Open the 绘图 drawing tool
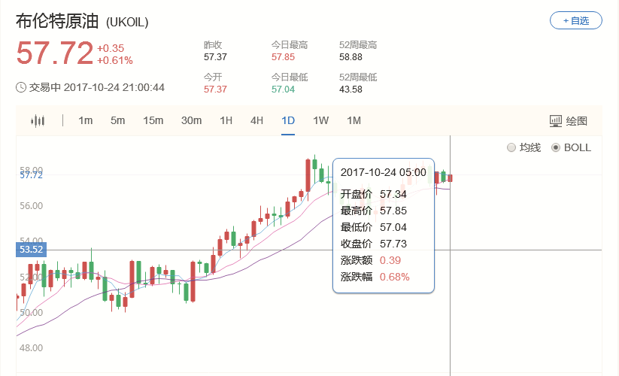The width and height of the screenshot is (619, 376). [569, 121]
